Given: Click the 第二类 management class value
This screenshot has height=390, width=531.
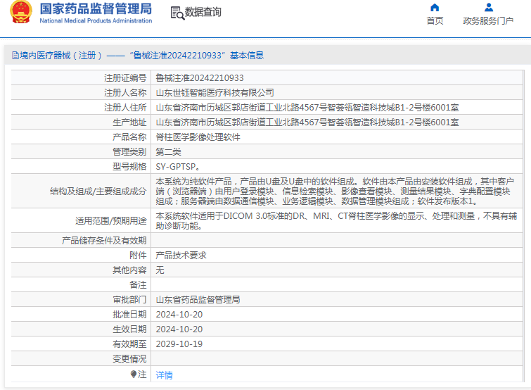Looking at the screenshot, I should pyautogui.click(x=168, y=152).
